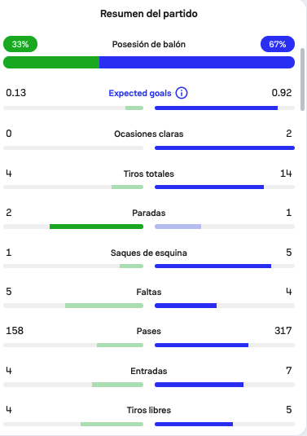Select the green 33% possession badge
The image size is (307, 436).
[20, 44]
